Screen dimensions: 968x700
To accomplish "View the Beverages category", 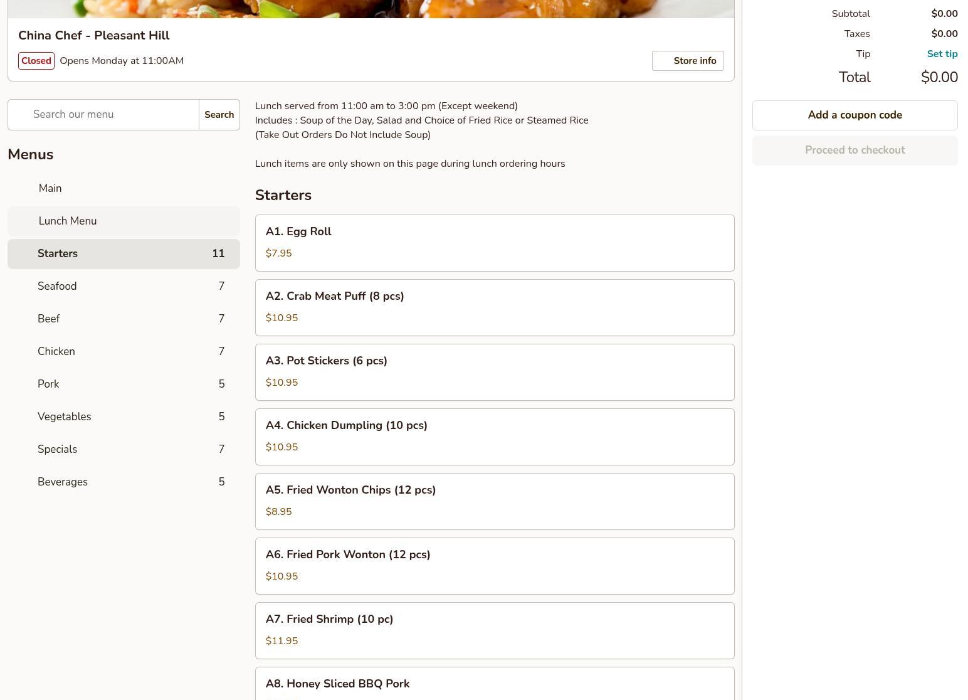I will [123, 482].
